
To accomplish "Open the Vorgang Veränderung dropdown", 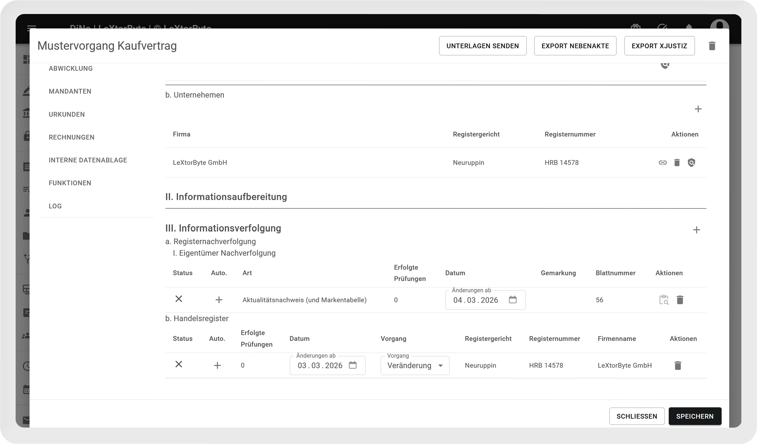I will click(415, 365).
